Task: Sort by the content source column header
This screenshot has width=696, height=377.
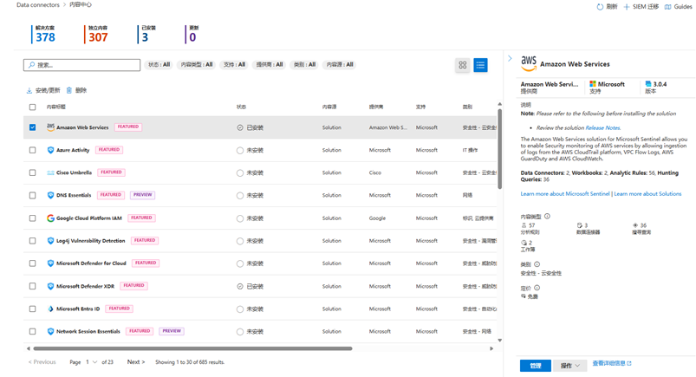Action: point(329,107)
